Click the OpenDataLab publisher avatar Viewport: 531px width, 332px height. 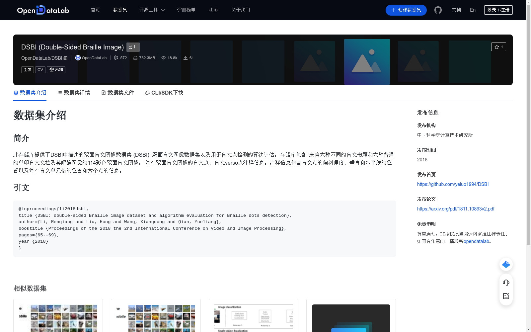click(x=78, y=58)
